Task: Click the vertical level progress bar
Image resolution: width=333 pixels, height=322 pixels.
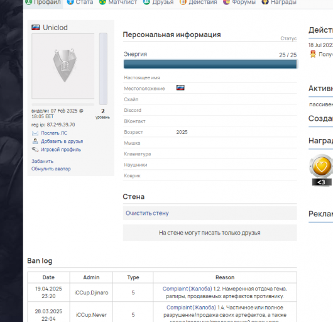Action: pos(103,69)
